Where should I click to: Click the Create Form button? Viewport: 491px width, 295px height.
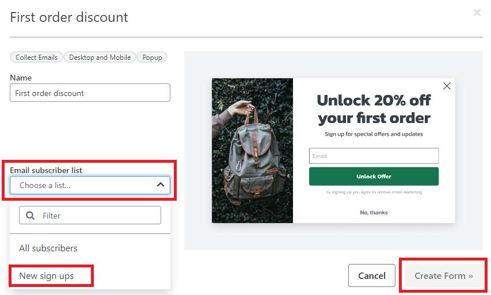444,275
